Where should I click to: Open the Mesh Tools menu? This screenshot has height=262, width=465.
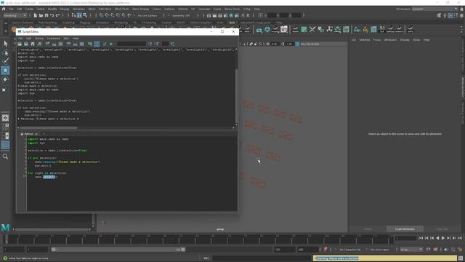coord(122,9)
